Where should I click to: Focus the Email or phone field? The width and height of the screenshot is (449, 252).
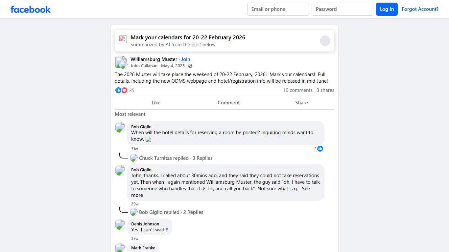coord(278,9)
